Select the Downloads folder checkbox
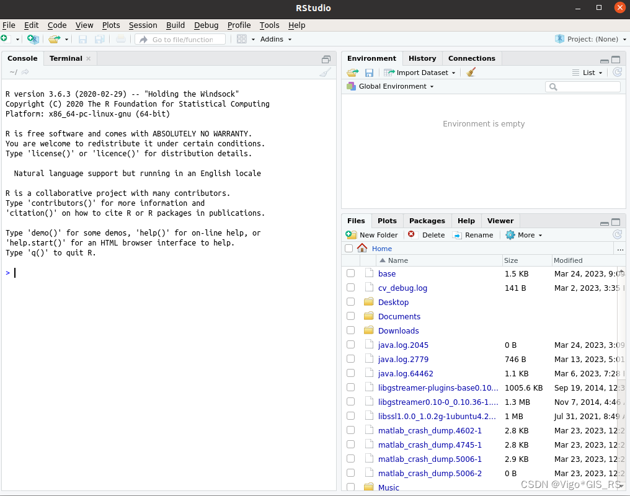This screenshot has height=496, width=630. 351,330
